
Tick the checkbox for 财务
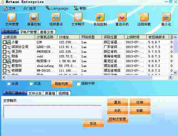coord(5,56)
